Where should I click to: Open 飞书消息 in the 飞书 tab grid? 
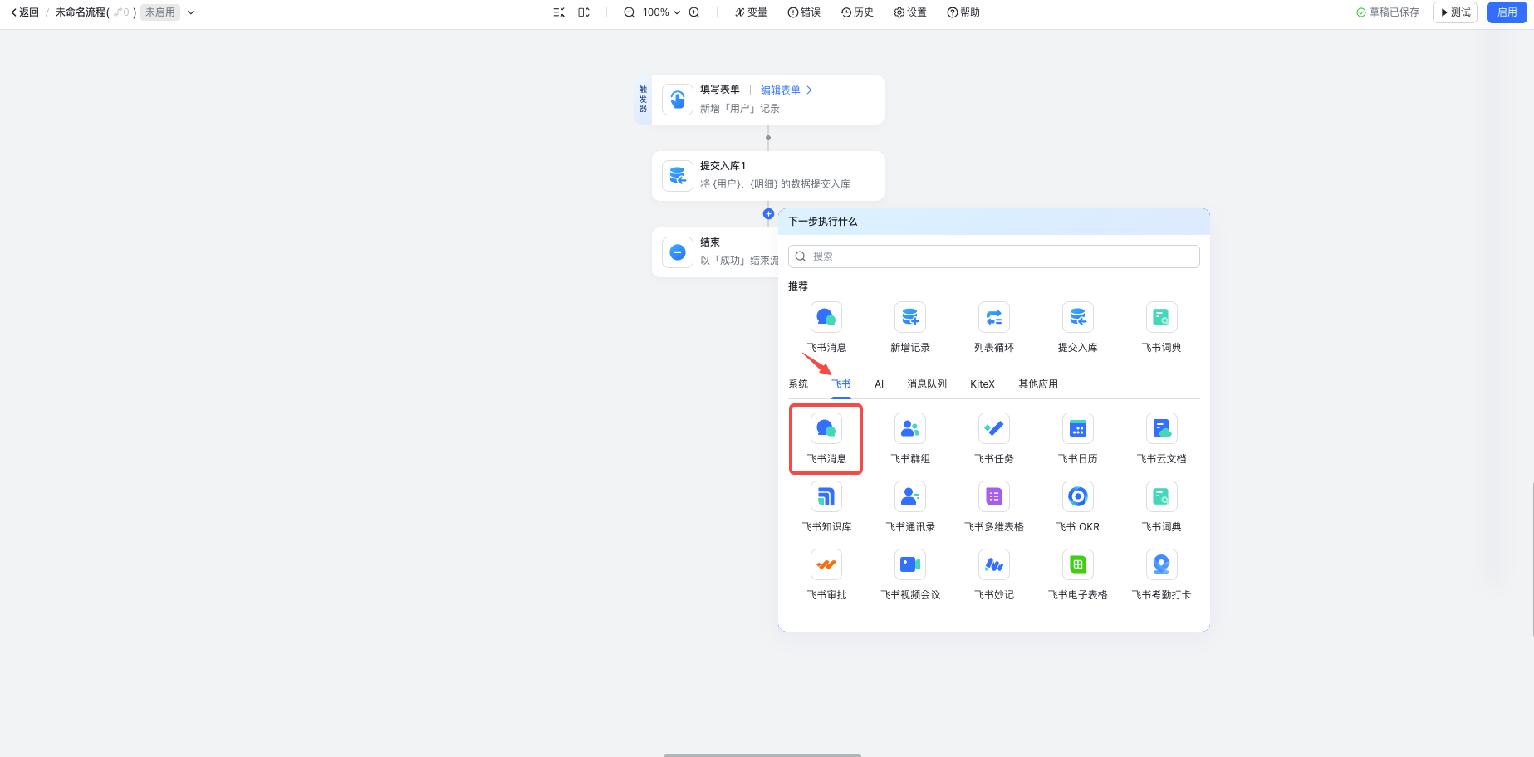826,439
